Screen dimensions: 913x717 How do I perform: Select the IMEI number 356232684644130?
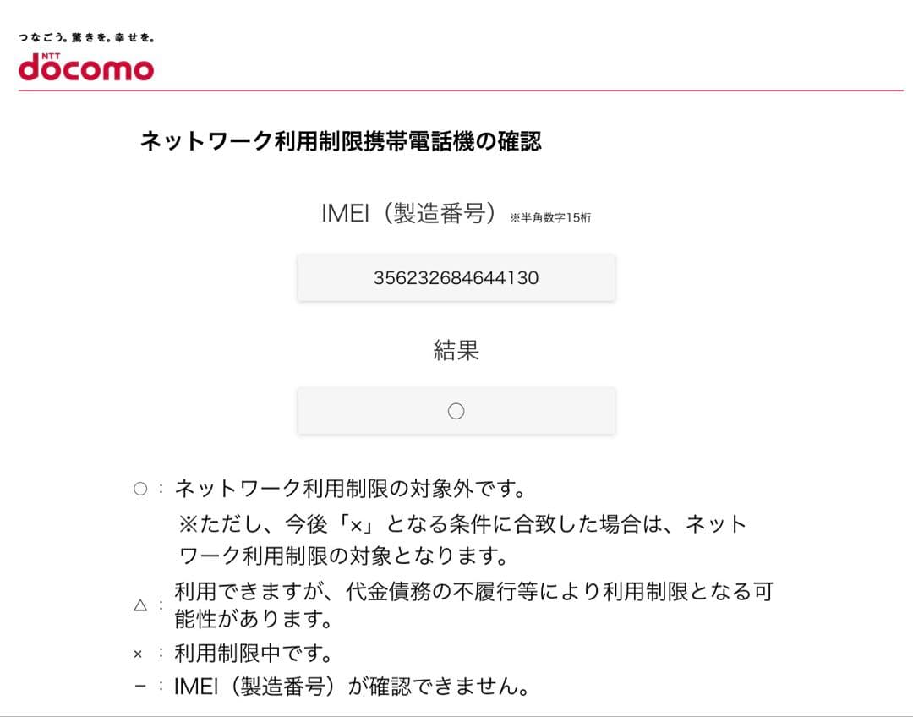coord(456,277)
